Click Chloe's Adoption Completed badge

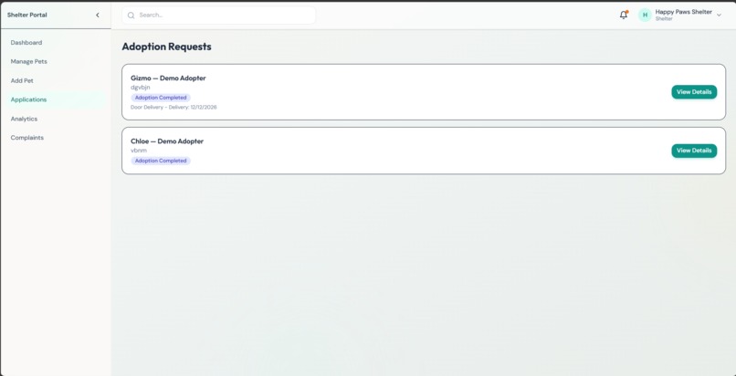(161, 161)
